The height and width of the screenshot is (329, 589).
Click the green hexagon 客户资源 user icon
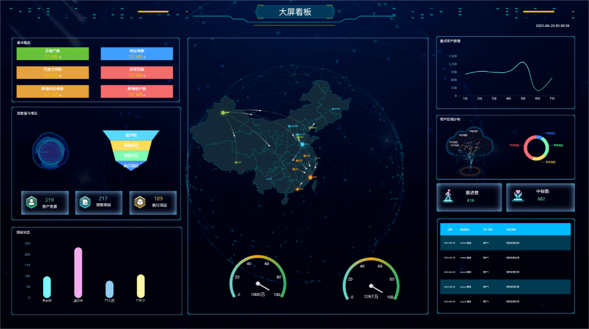click(x=32, y=202)
